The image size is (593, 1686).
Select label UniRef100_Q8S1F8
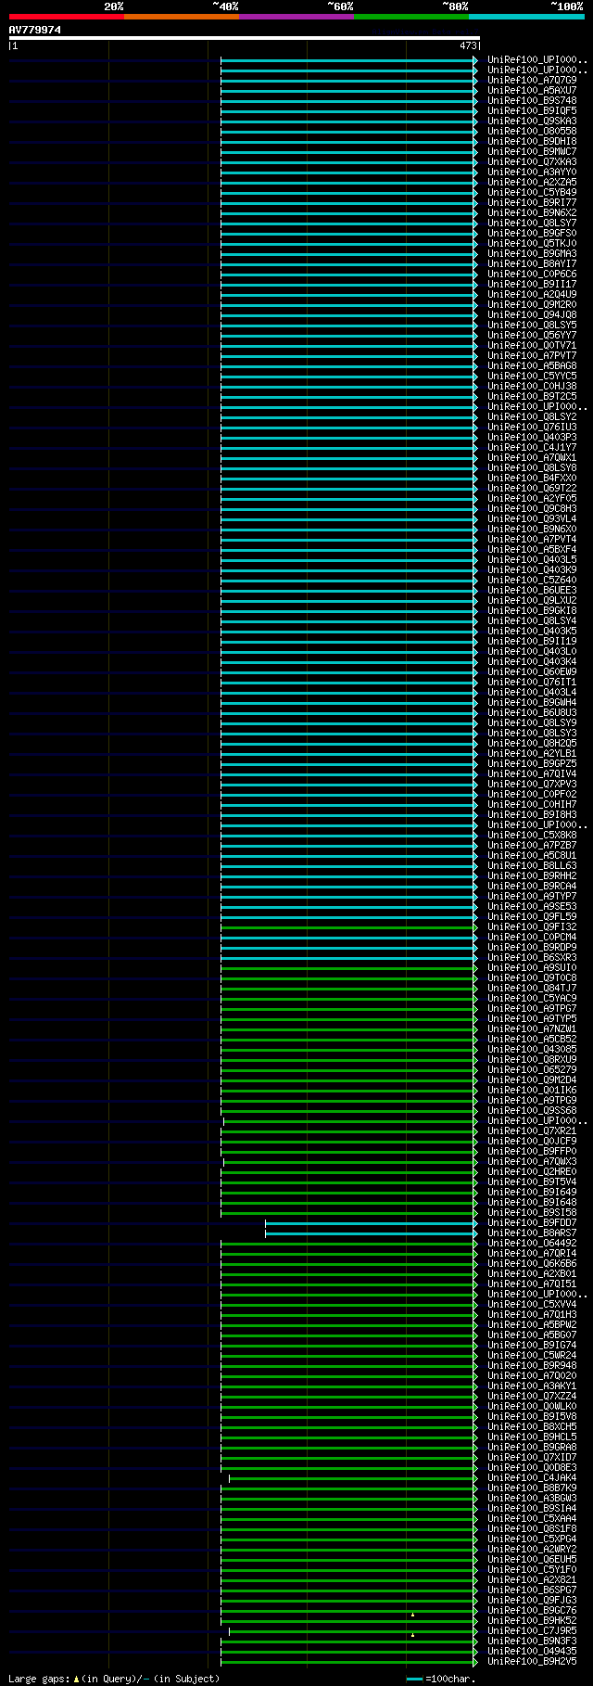point(532,1529)
